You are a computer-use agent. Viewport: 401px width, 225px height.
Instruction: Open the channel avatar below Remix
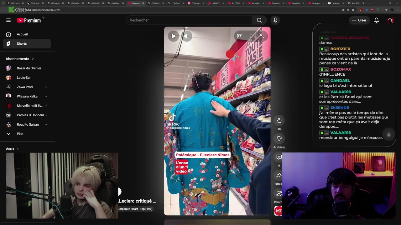pos(278,211)
